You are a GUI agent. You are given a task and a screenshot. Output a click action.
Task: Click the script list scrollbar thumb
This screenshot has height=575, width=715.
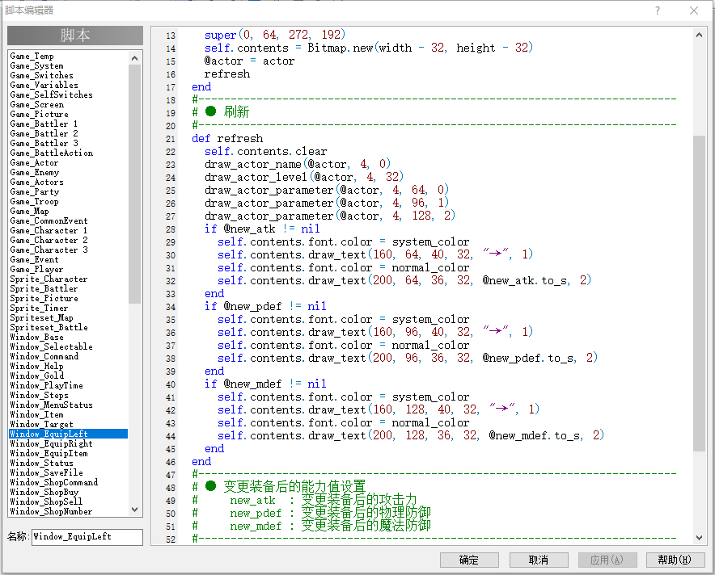pos(134,184)
